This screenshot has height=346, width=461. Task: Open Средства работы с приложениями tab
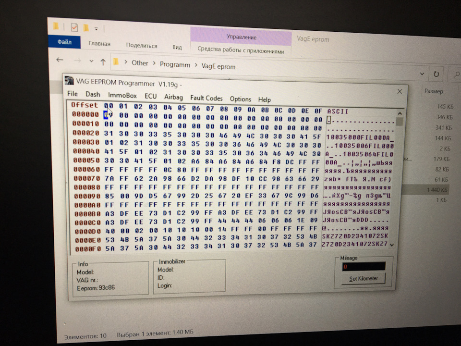click(241, 50)
